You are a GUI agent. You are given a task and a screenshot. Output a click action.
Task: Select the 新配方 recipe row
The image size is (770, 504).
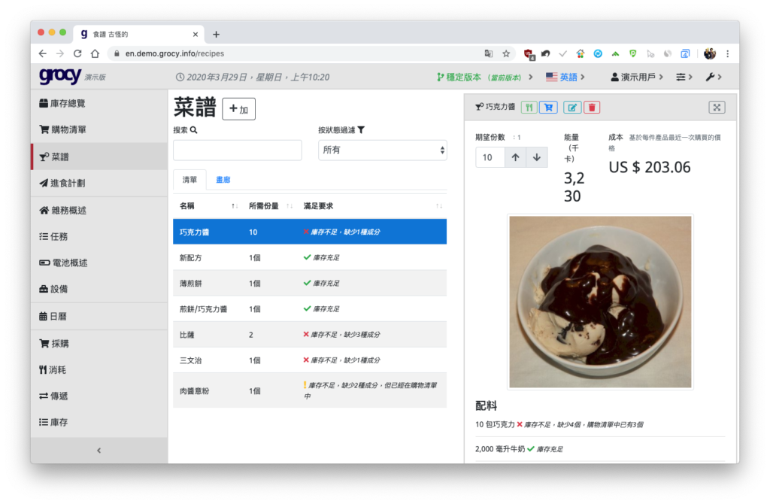(x=310, y=257)
